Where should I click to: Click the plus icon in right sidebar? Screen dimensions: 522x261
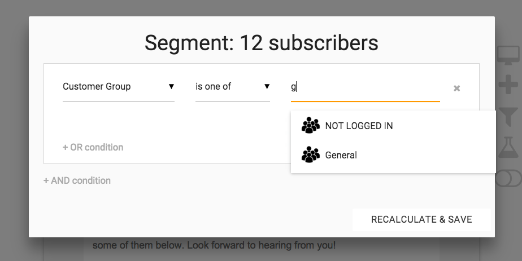point(508,86)
